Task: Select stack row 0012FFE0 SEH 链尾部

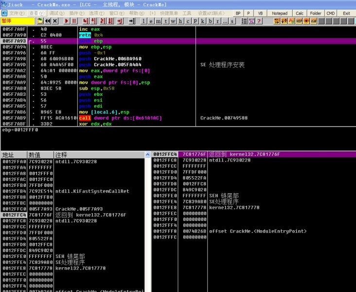Action: pyautogui.click(x=253, y=196)
